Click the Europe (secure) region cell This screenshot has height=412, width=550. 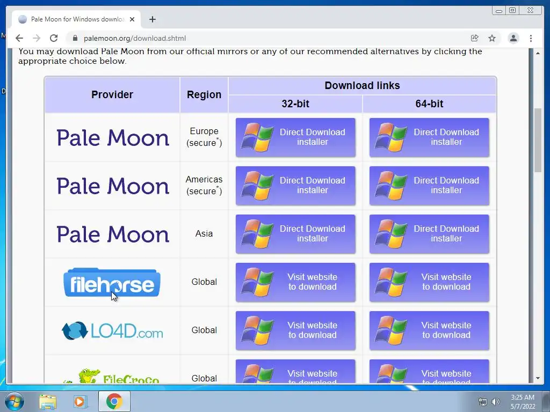[x=204, y=137]
